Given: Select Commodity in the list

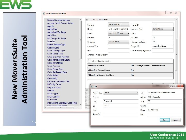Looking at the screenshot, I should click(52, 78).
